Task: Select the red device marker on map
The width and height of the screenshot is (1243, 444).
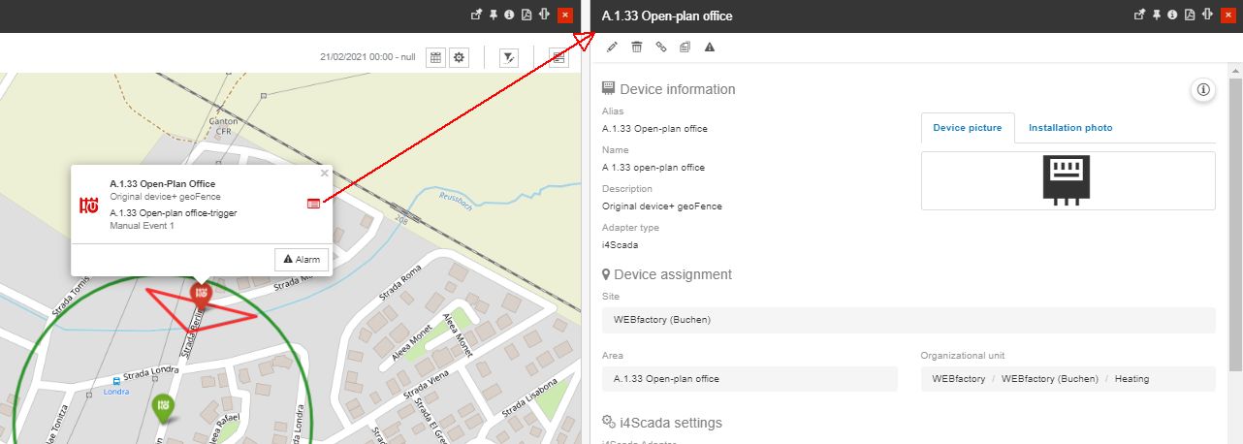Action: tap(201, 294)
